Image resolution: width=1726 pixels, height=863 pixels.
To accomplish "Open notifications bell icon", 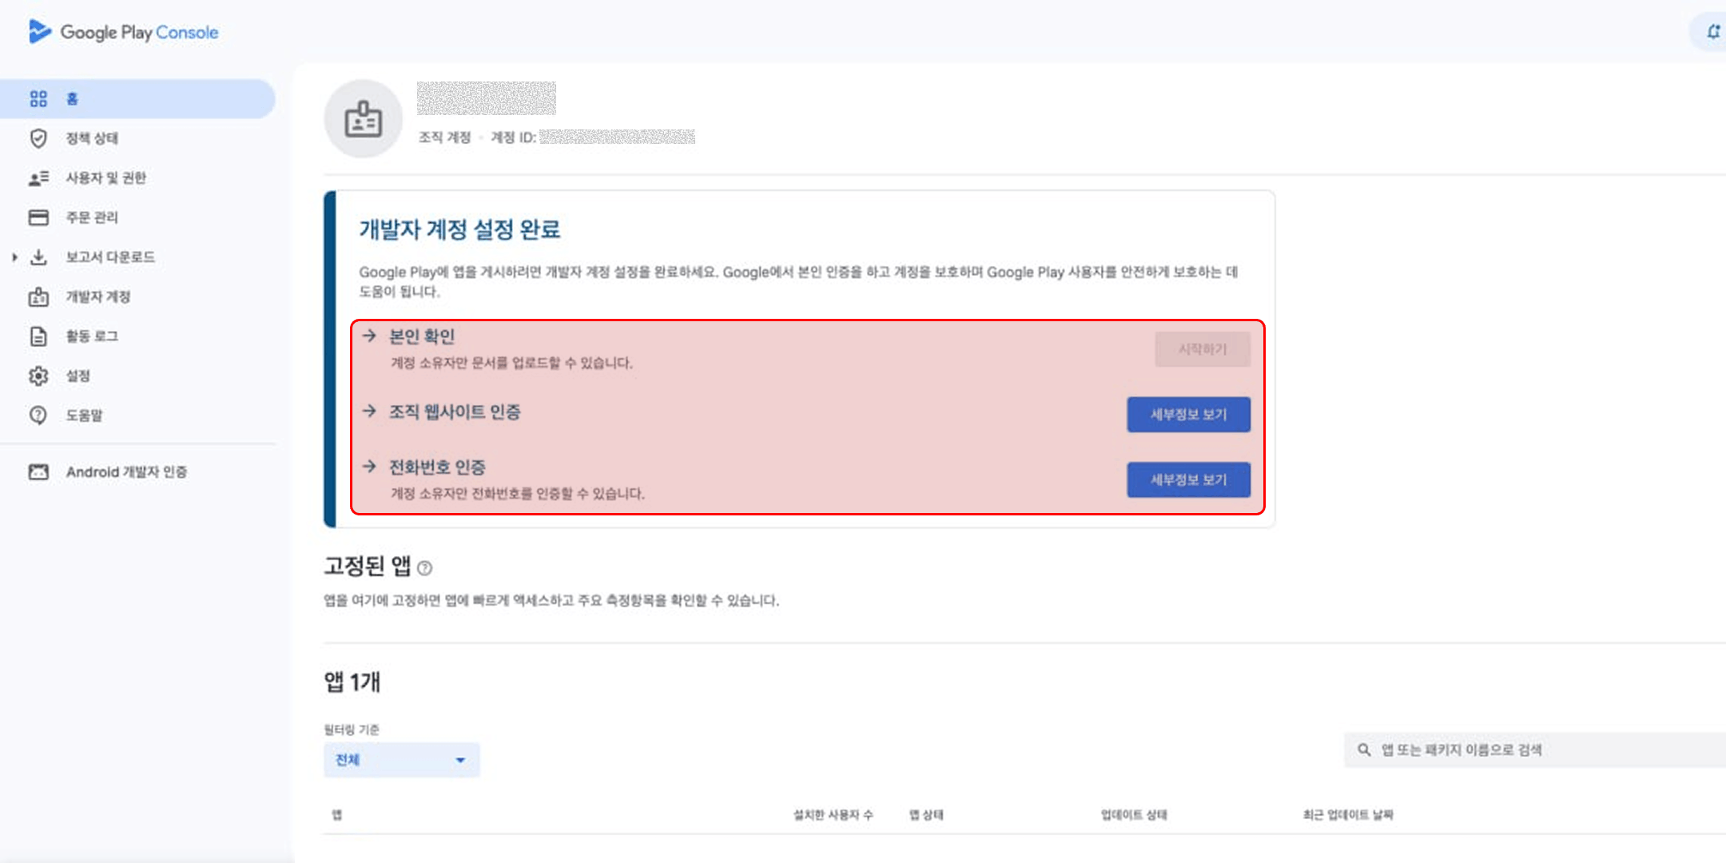I will click(x=1712, y=32).
